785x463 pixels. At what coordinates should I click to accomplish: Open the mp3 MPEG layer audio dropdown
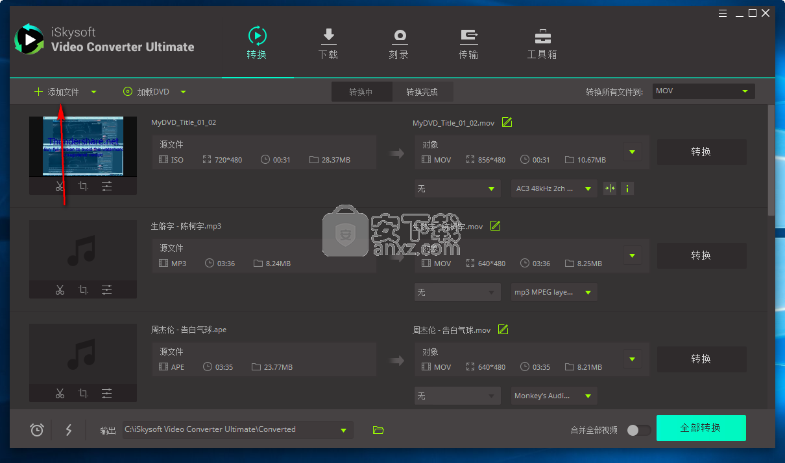tap(554, 293)
